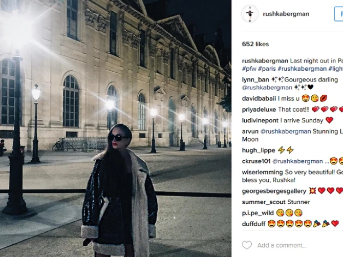Image resolution: width=343 pixels, height=257 pixels.
Task: Click @rushkabergman mention in arvun comment
Action: (x=286, y=131)
